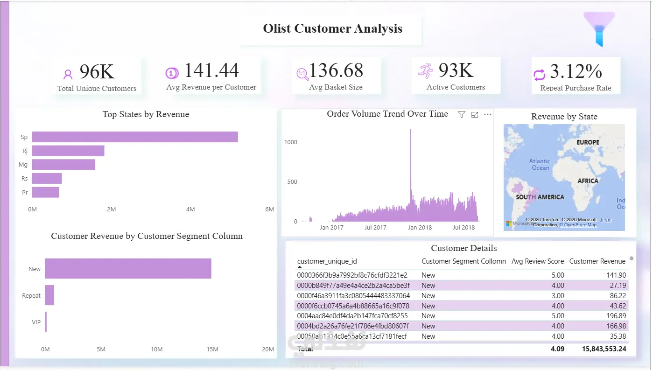Click the 196.89 Customer Revenue cell
The width and height of the screenshot is (653, 370).
(x=617, y=316)
